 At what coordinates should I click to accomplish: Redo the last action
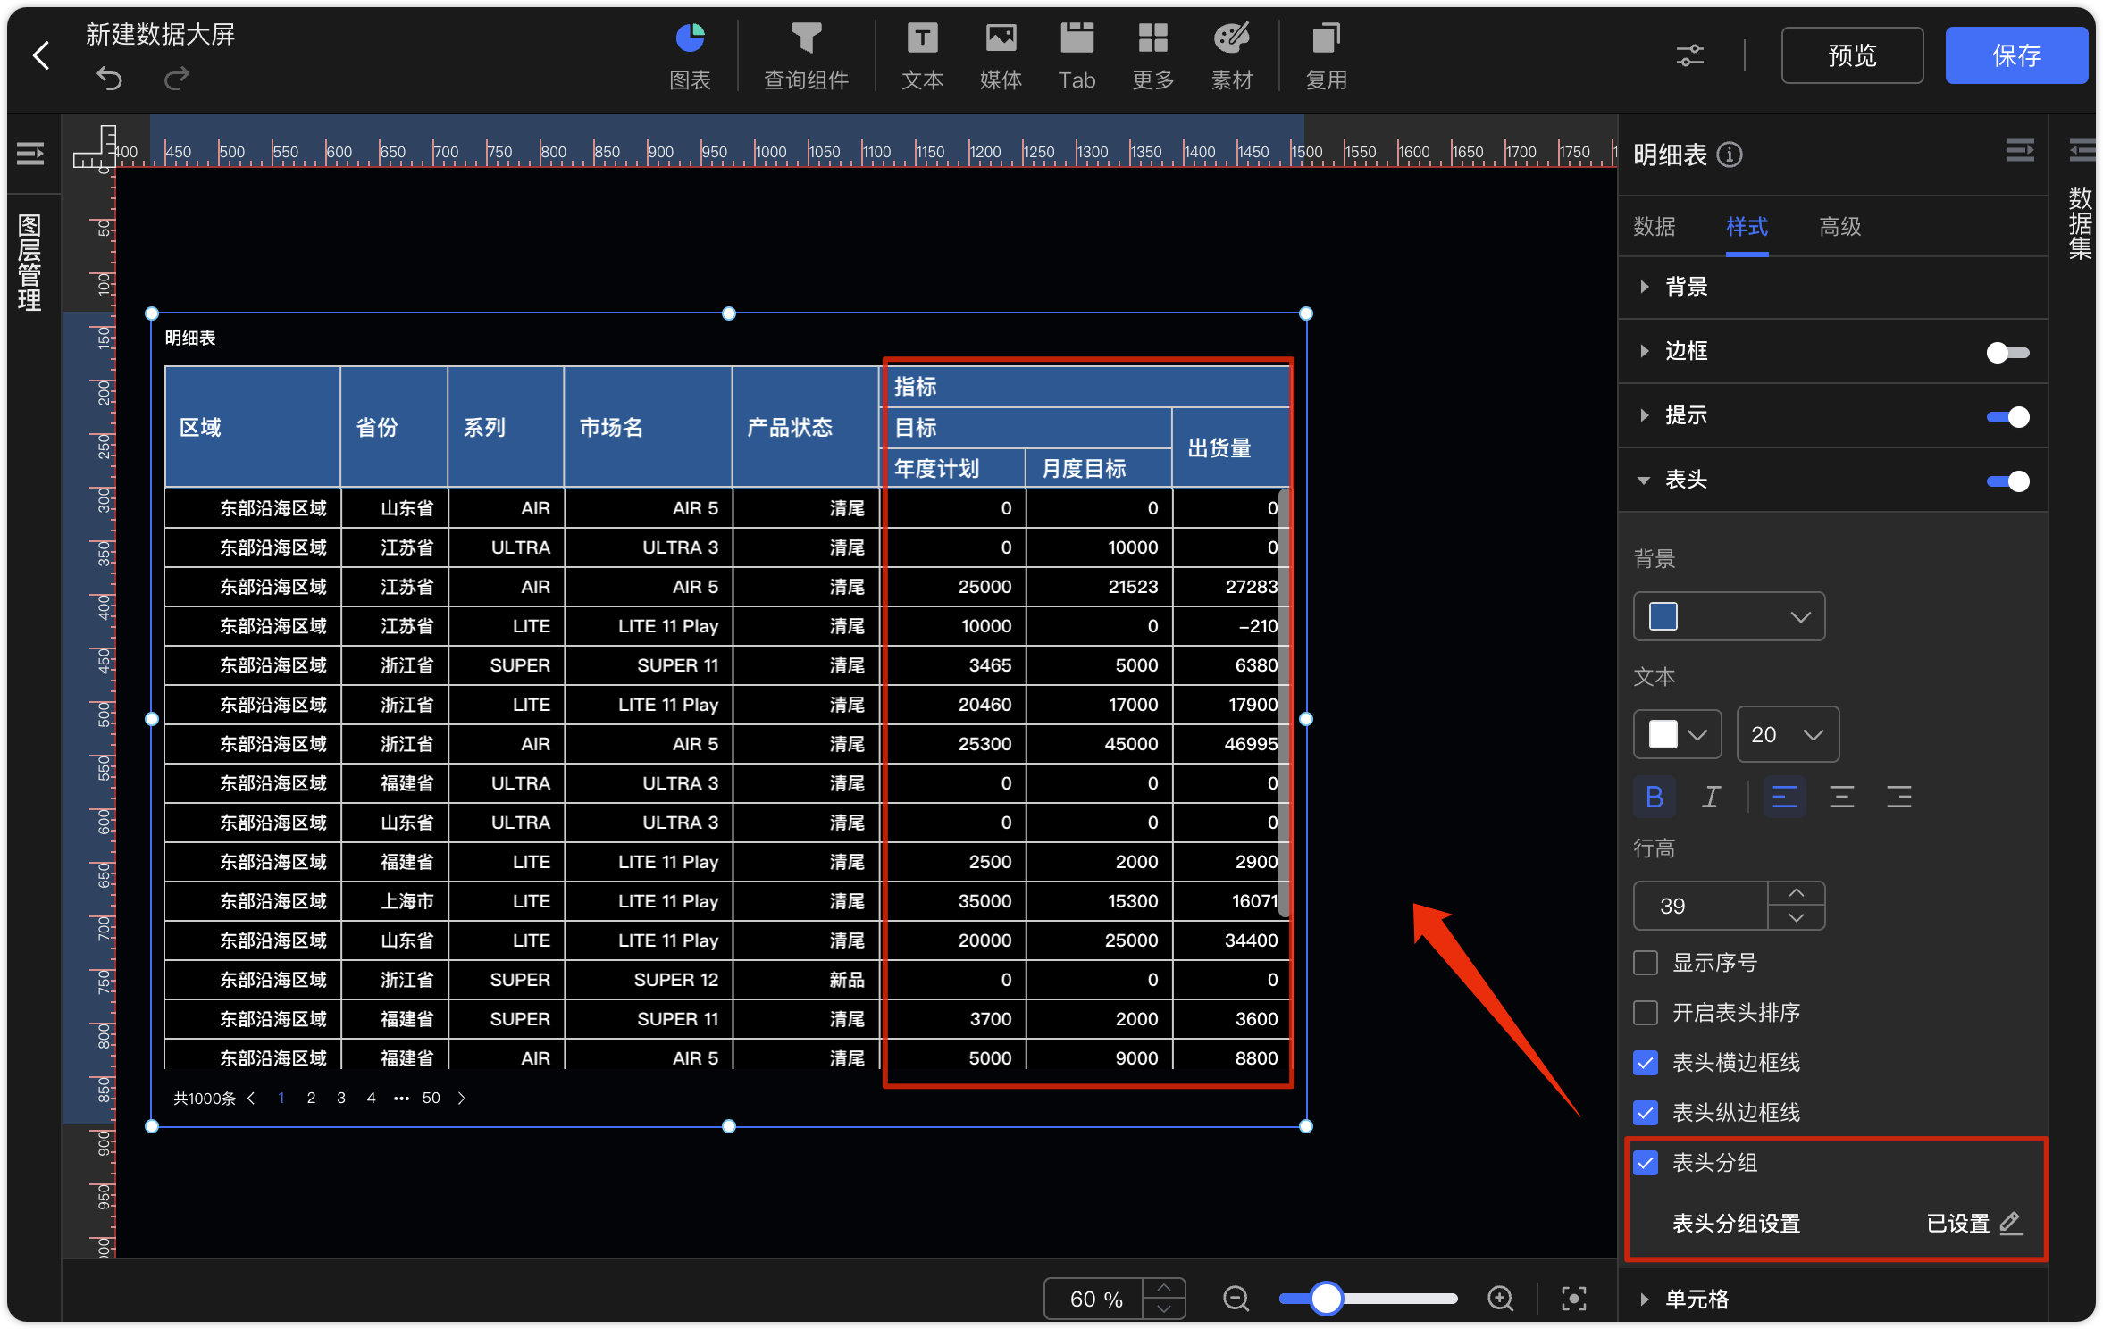[x=177, y=79]
